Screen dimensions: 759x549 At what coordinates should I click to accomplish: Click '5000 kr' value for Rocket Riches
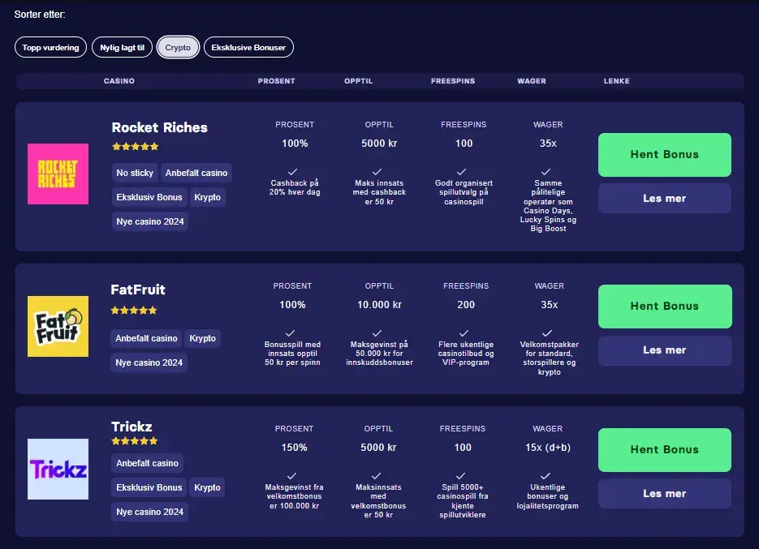(x=380, y=144)
